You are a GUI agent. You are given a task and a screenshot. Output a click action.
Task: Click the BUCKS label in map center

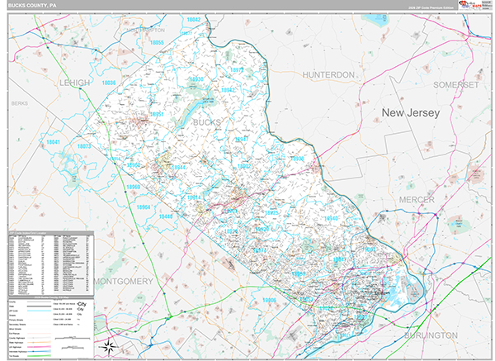coord(207,122)
